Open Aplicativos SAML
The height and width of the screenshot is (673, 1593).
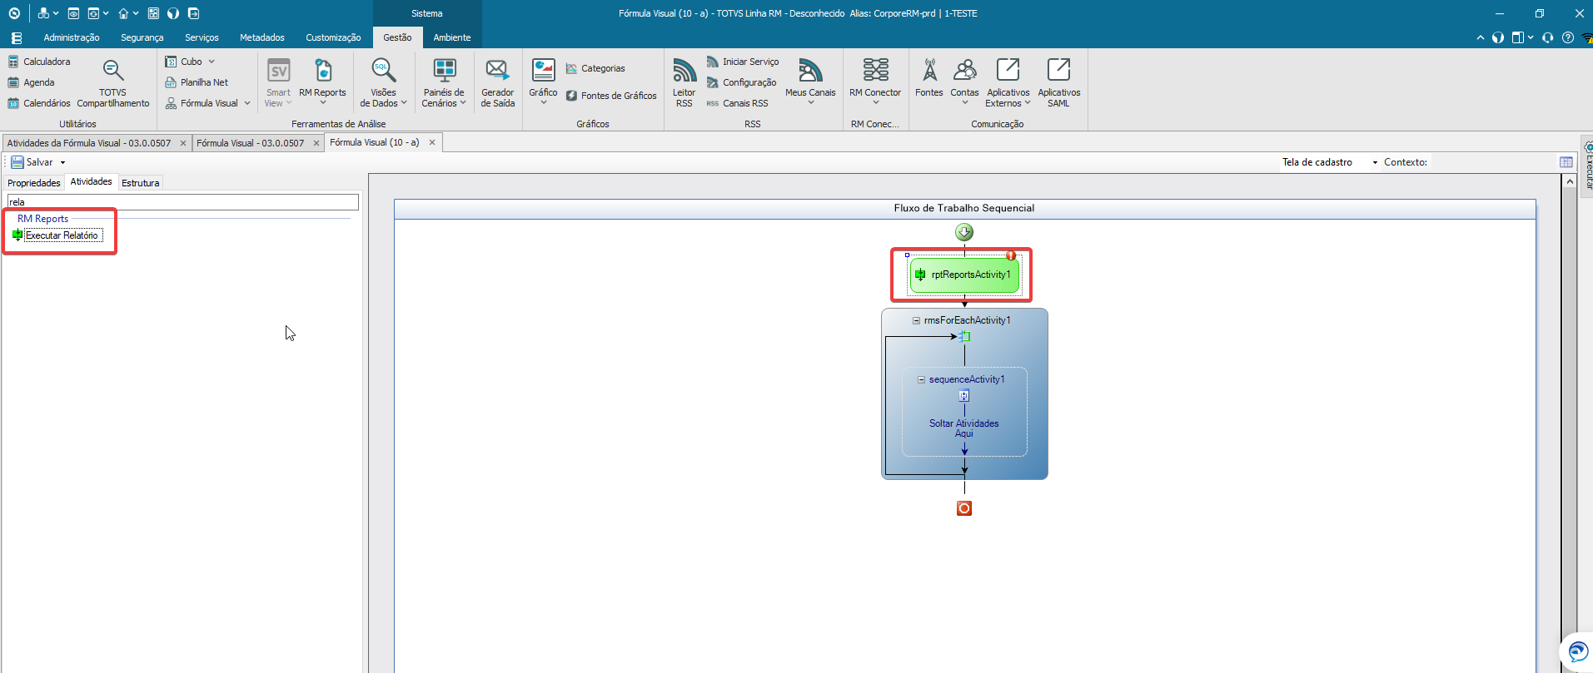pyautogui.click(x=1058, y=83)
